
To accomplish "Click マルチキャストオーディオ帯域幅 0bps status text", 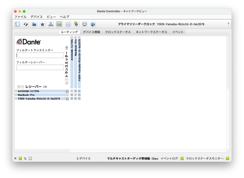I will tap(133, 158).
